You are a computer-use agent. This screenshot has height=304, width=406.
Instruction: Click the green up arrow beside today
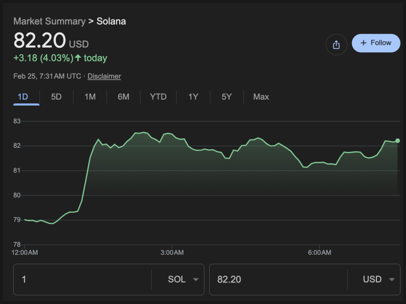[x=78, y=58]
